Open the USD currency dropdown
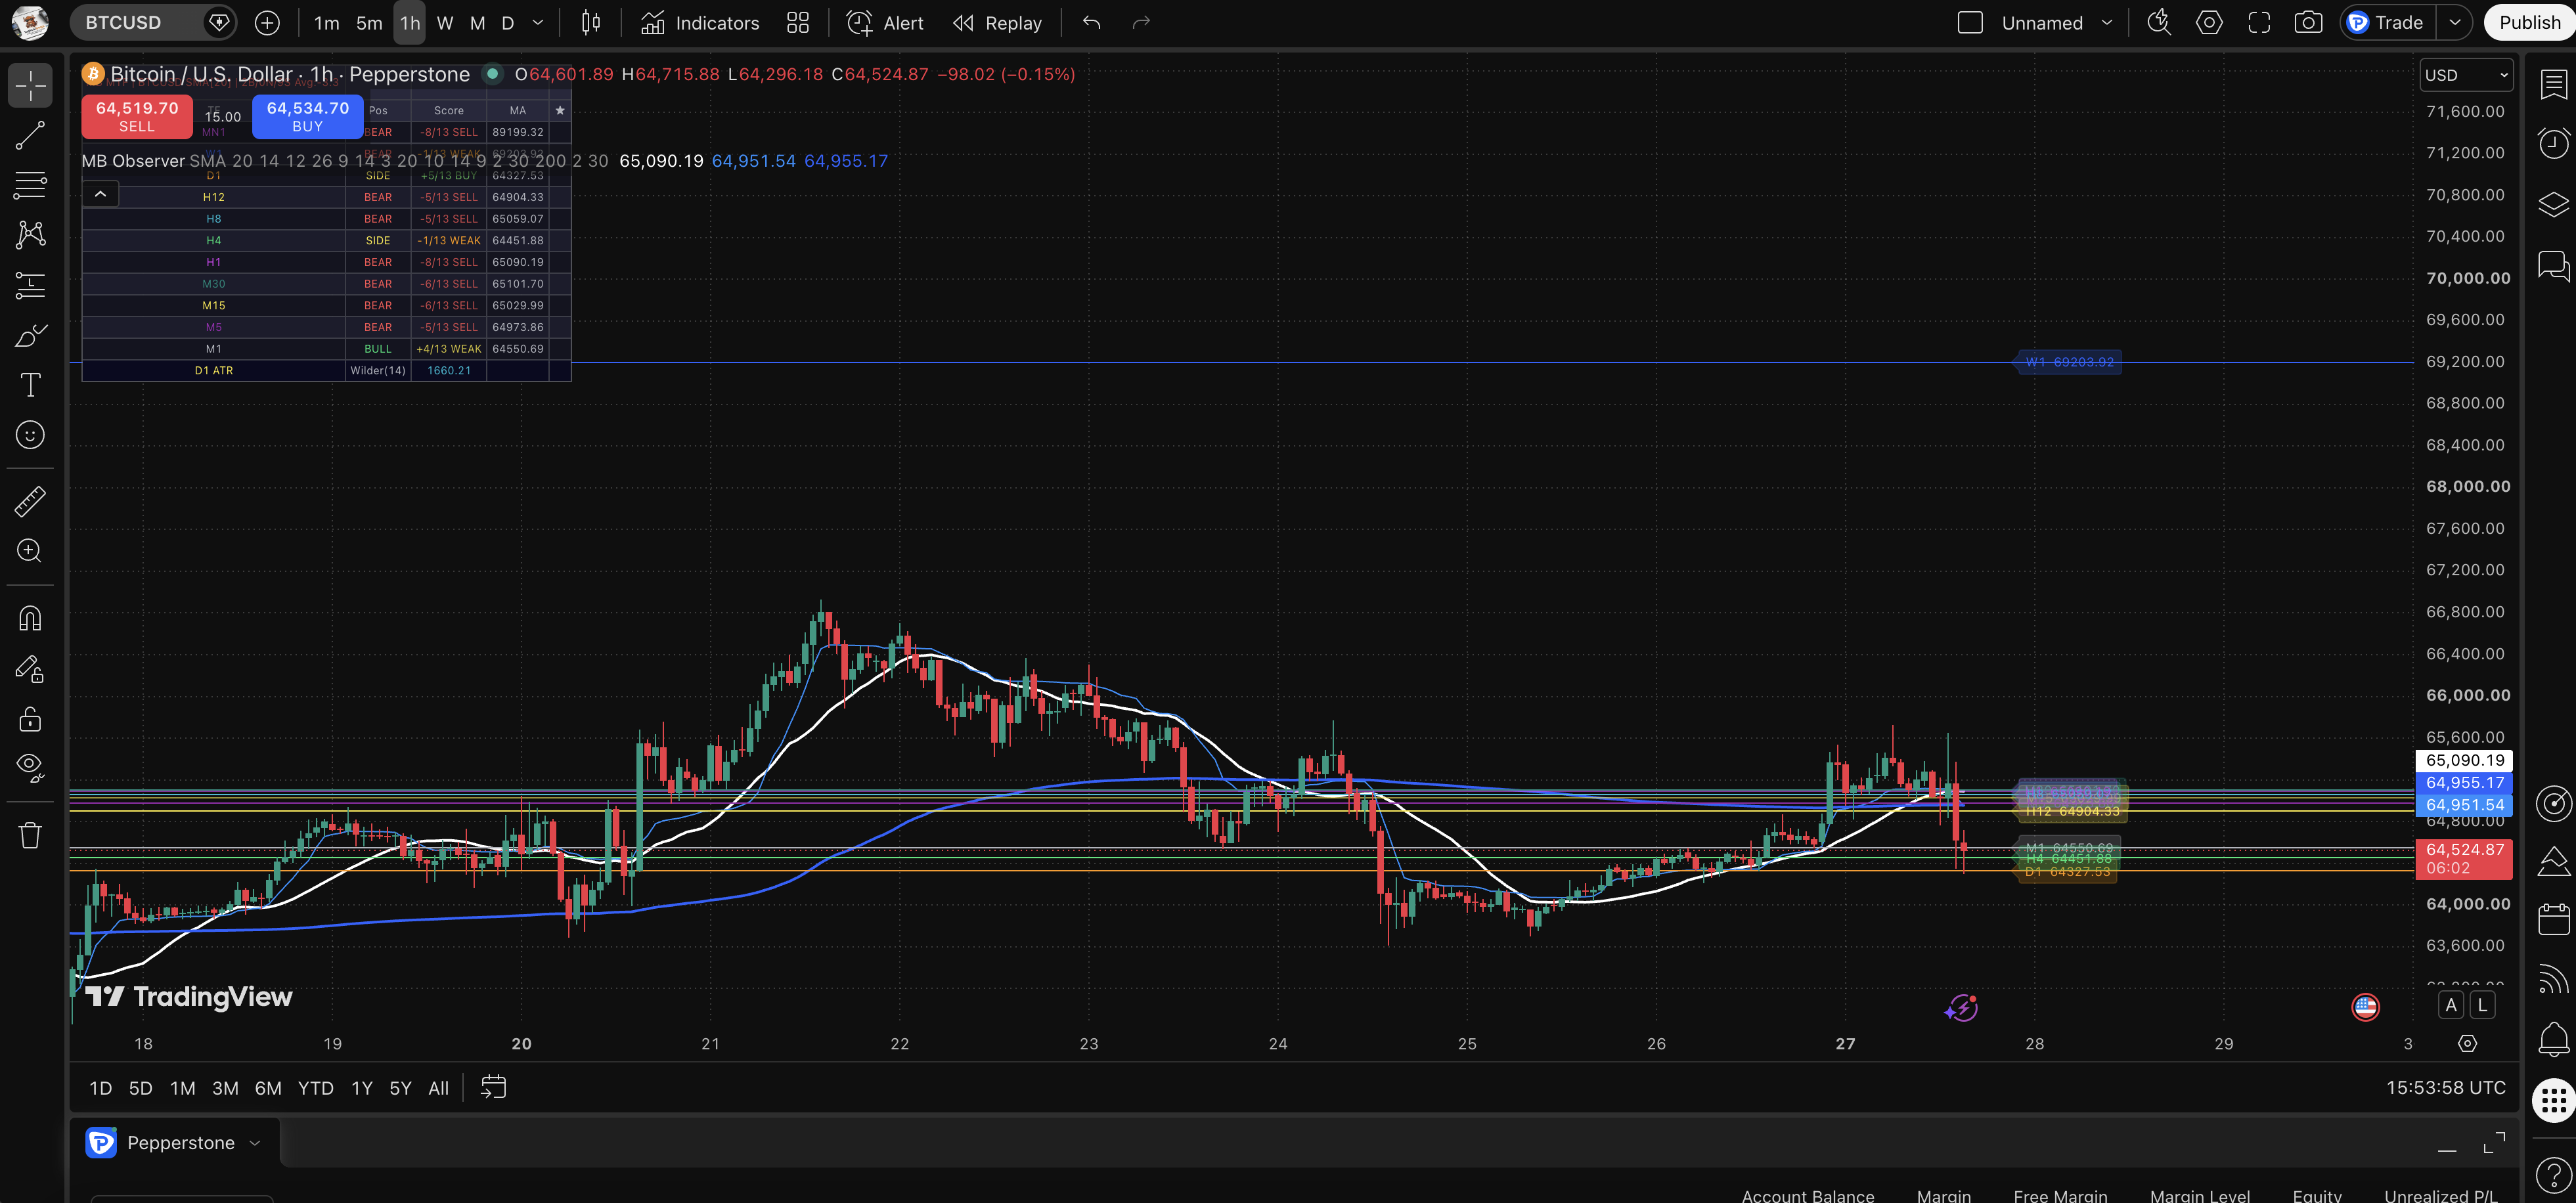2576x1203 pixels. [x=2467, y=75]
